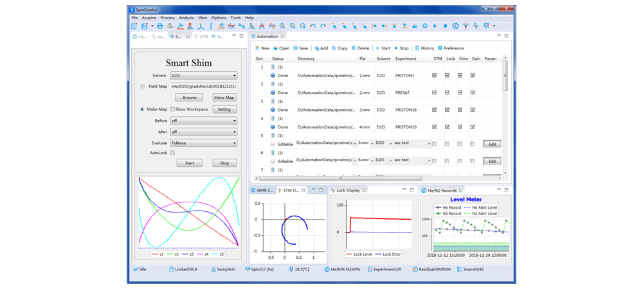The width and height of the screenshot is (643, 289).
Task: Switch to the NMR C... tab
Action: point(262,190)
